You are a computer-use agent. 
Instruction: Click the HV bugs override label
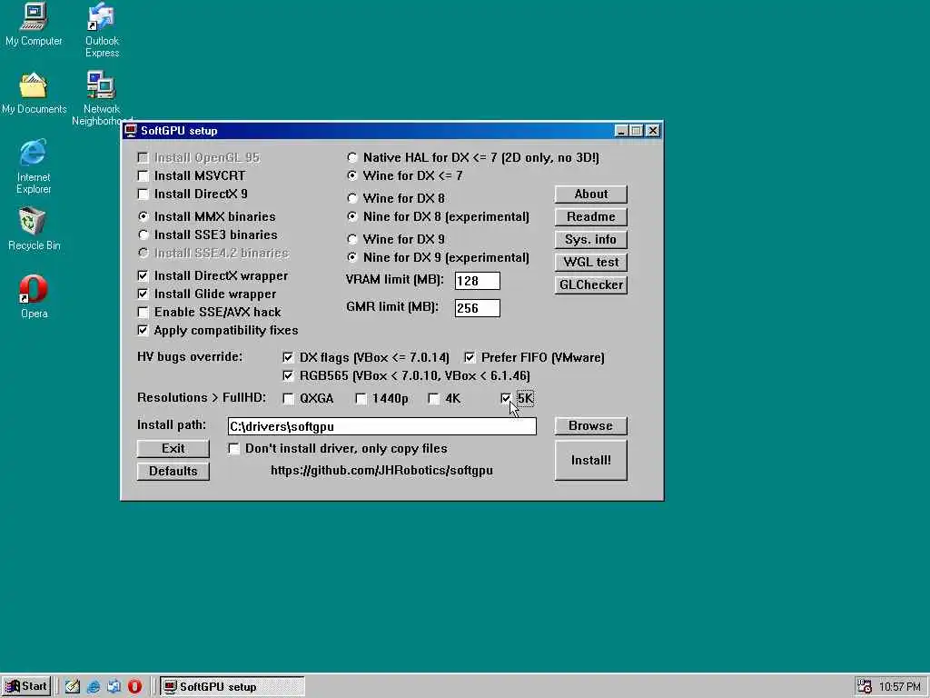[x=190, y=356]
